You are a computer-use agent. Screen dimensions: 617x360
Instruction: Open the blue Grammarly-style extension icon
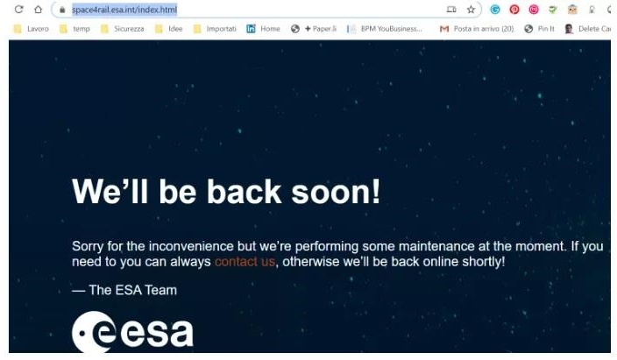pos(494,10)
